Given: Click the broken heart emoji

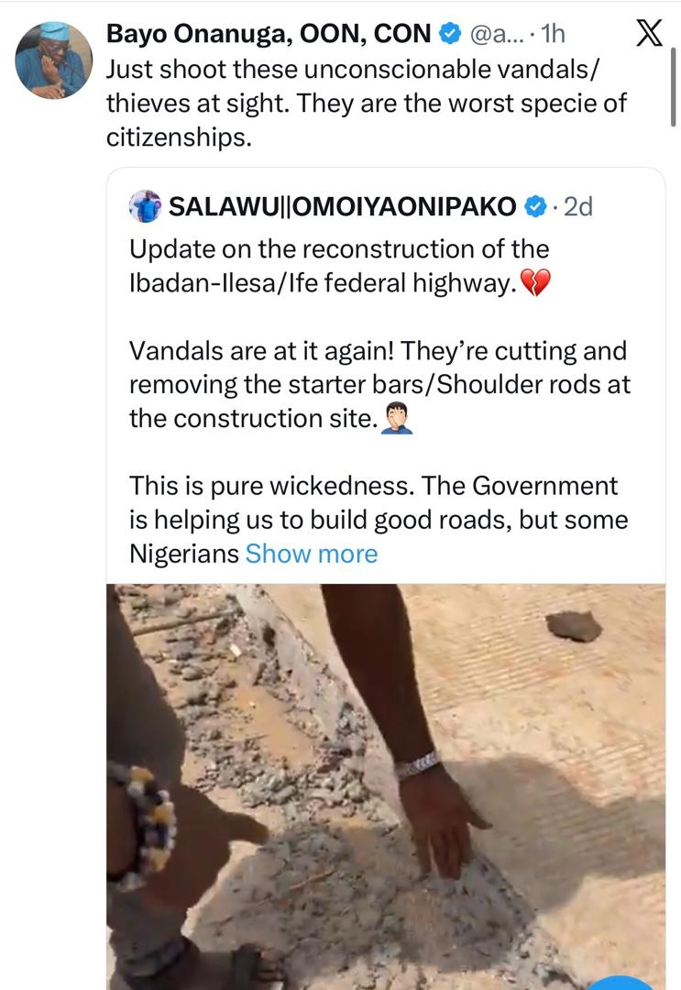Looking at the screenshot, I should click(x=534, y=284).
